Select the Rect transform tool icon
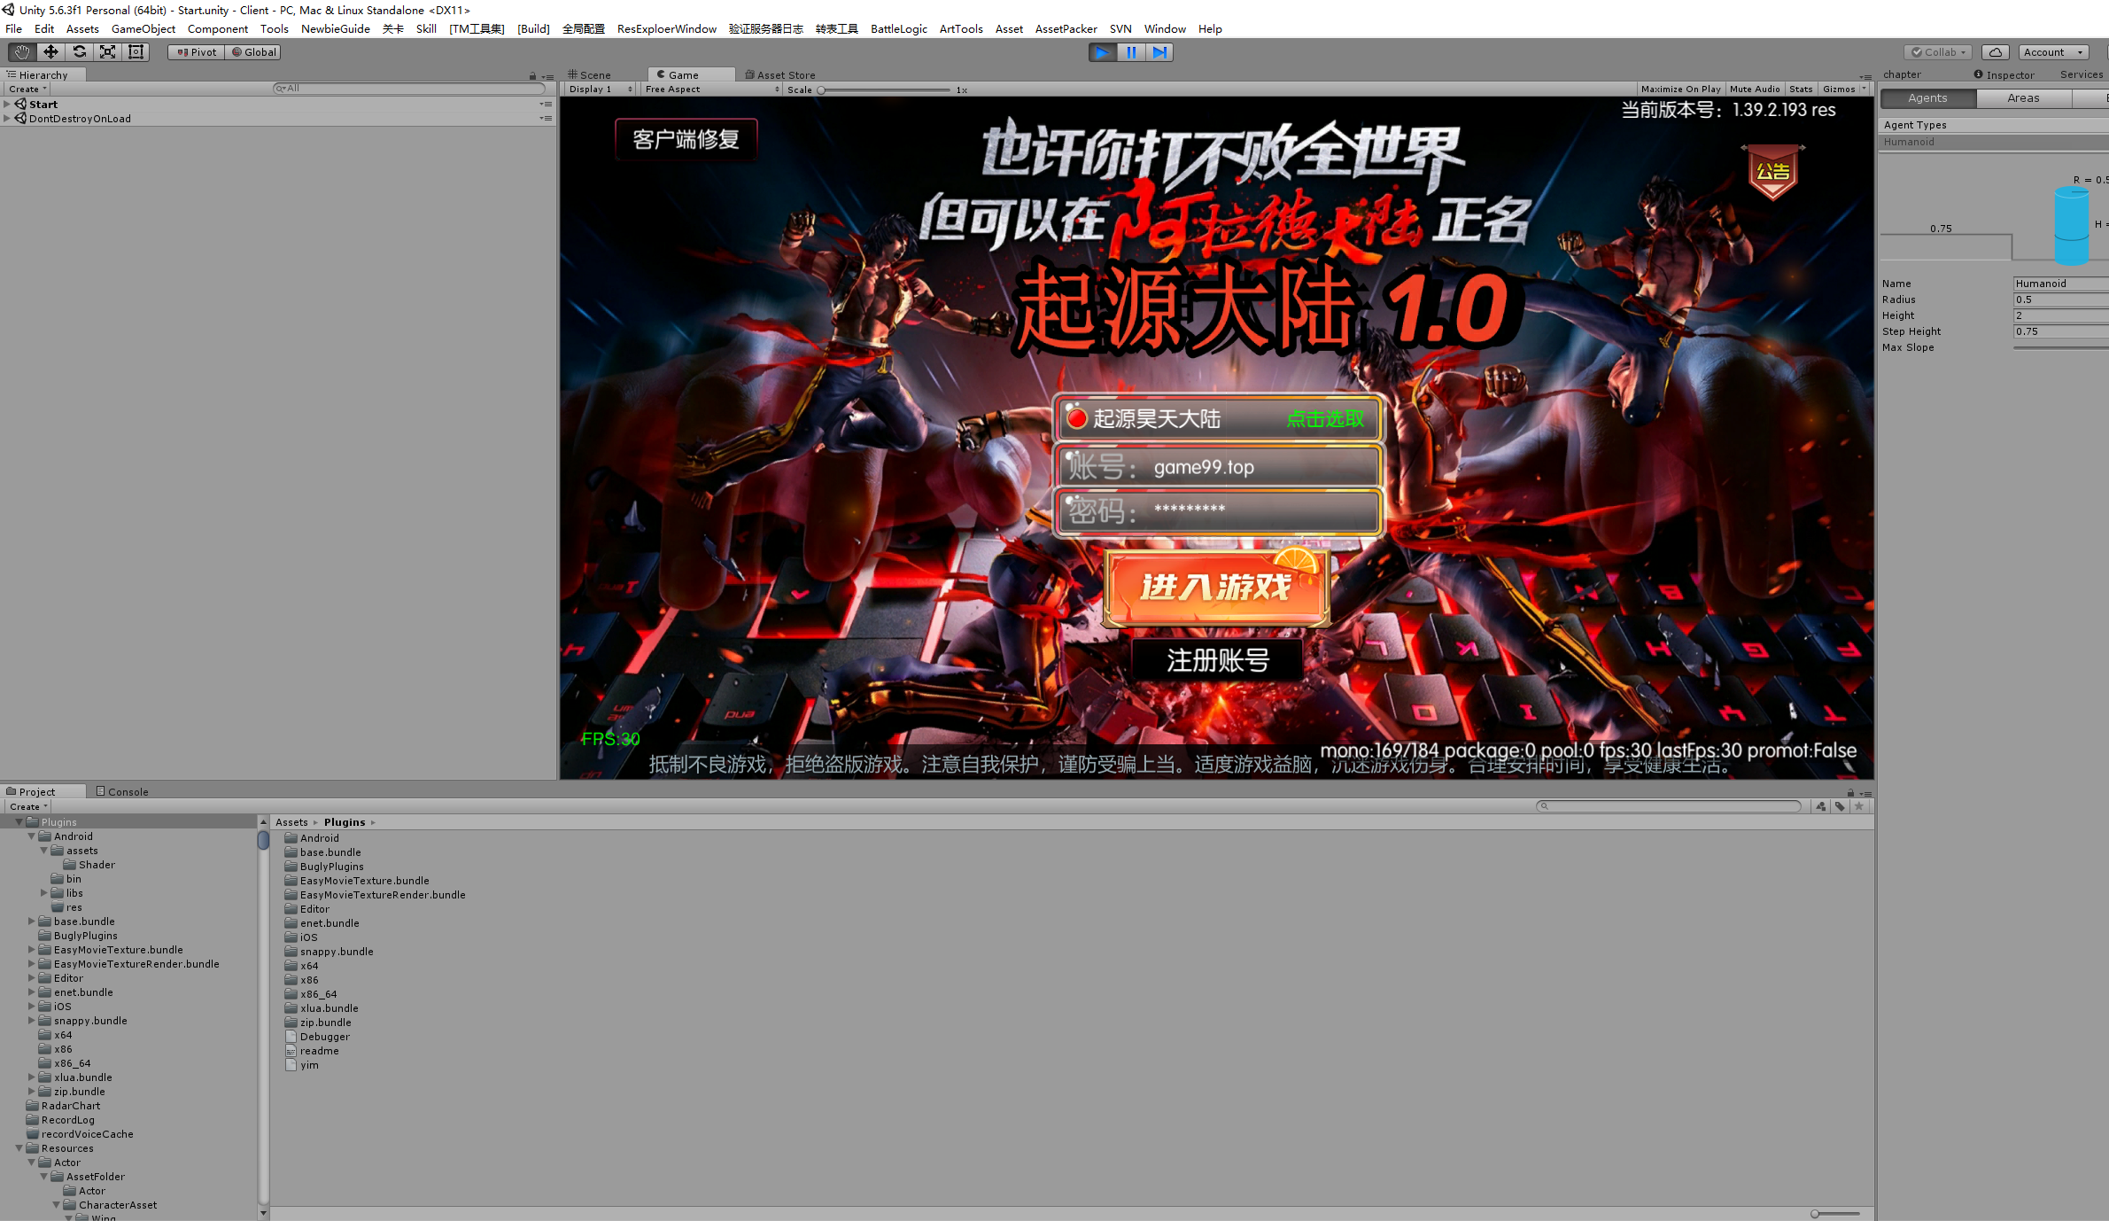This screenshot has height=1221, width=2109. pos(136,52)
